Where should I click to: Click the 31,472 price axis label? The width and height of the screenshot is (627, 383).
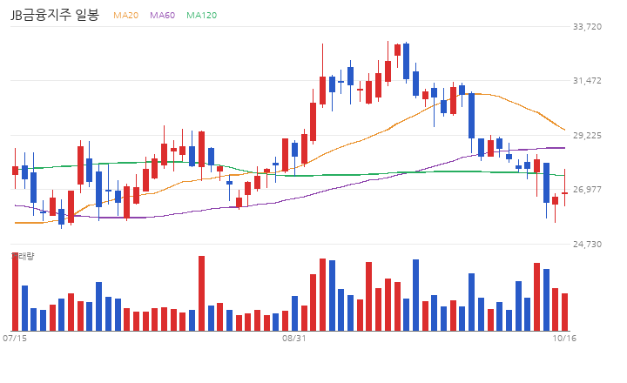pyautogui.click(x=587, y=80)
